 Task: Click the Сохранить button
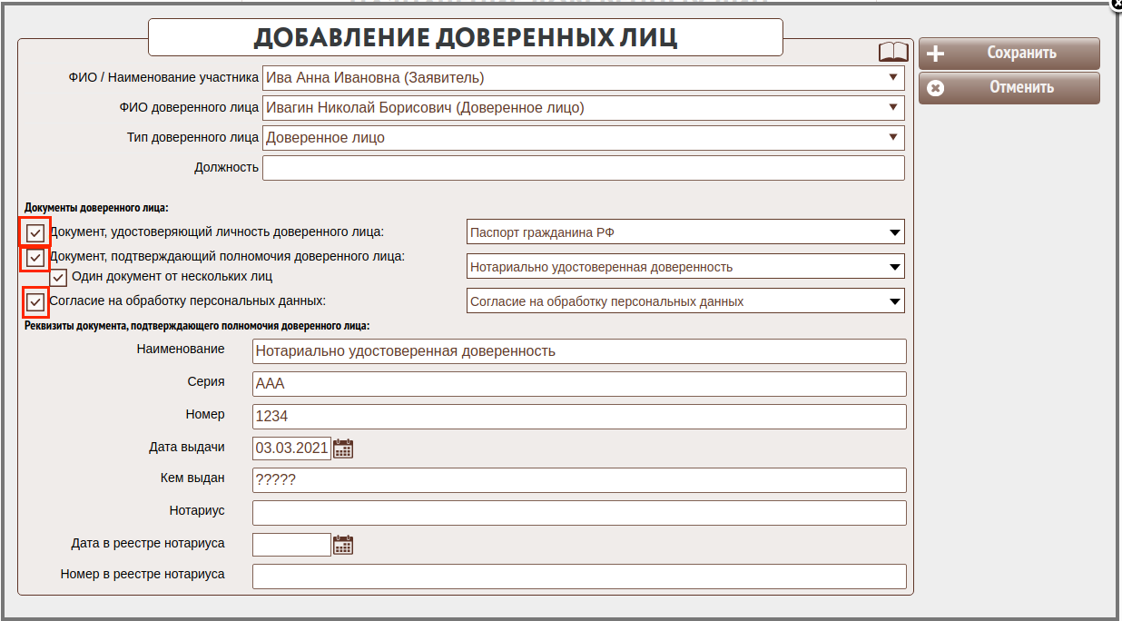[1009, 54]
